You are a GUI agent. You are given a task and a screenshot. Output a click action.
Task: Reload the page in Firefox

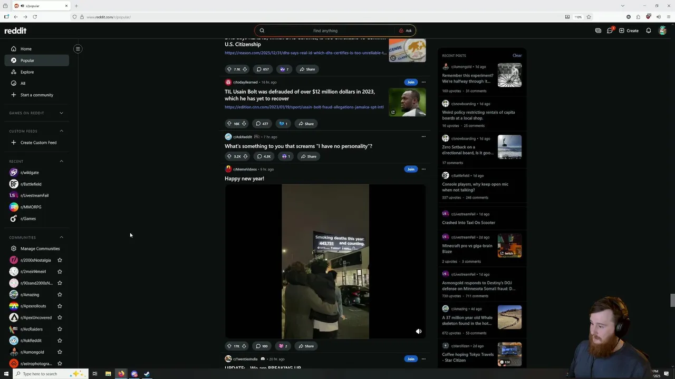tap(35, 17)
